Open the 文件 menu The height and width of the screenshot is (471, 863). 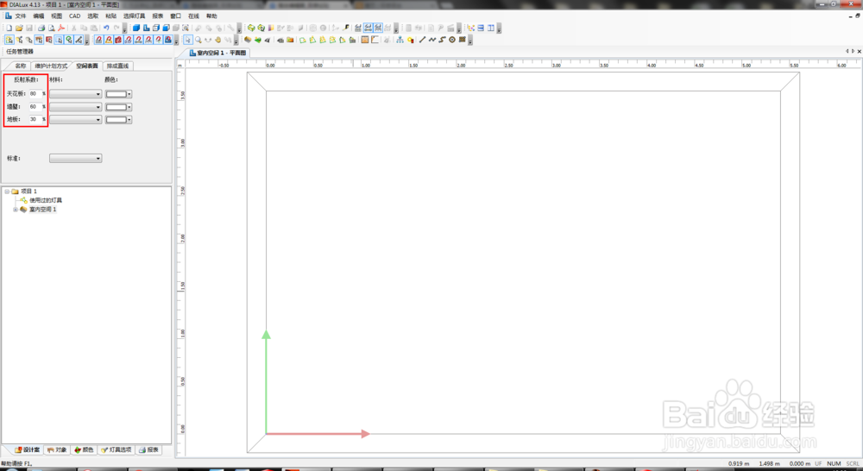(21, 16)
